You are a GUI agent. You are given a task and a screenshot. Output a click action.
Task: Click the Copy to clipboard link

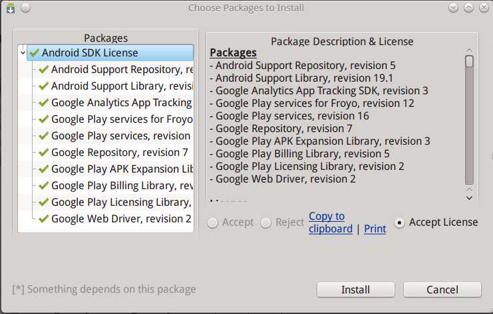331,222
